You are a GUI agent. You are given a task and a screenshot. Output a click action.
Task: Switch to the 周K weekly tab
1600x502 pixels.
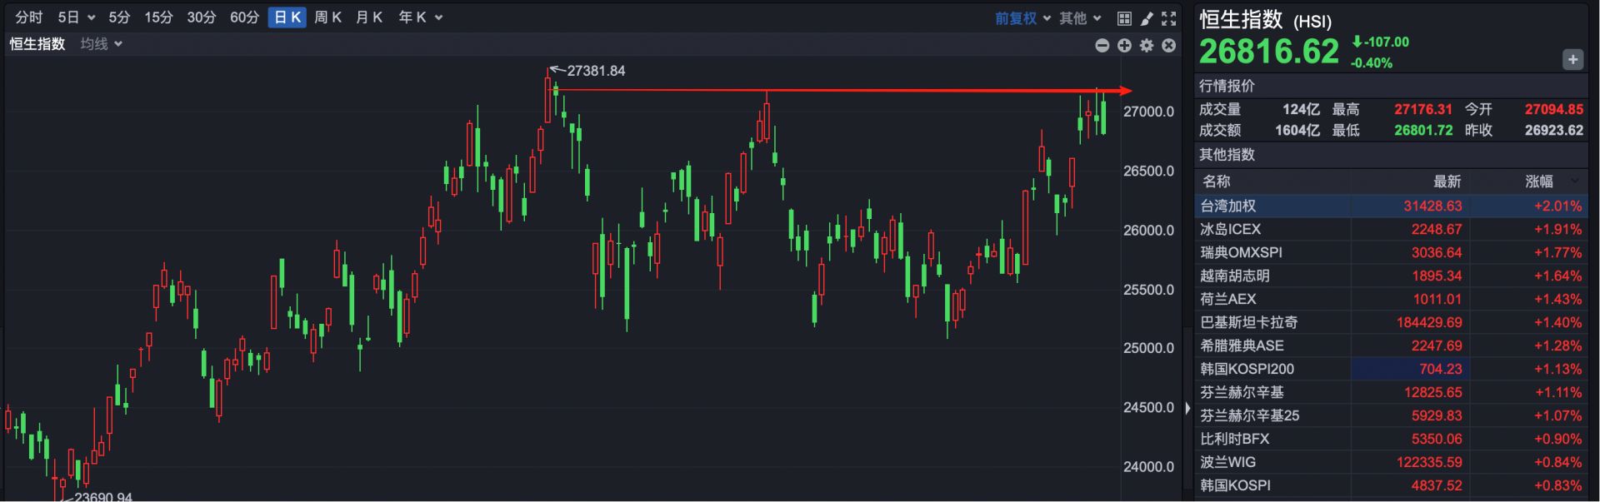click(327, 17)
